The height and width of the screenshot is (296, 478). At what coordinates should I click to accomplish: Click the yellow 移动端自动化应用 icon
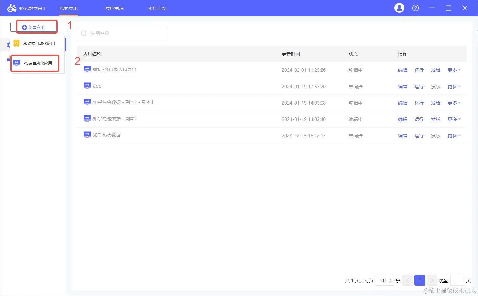[x=16, y=43]
